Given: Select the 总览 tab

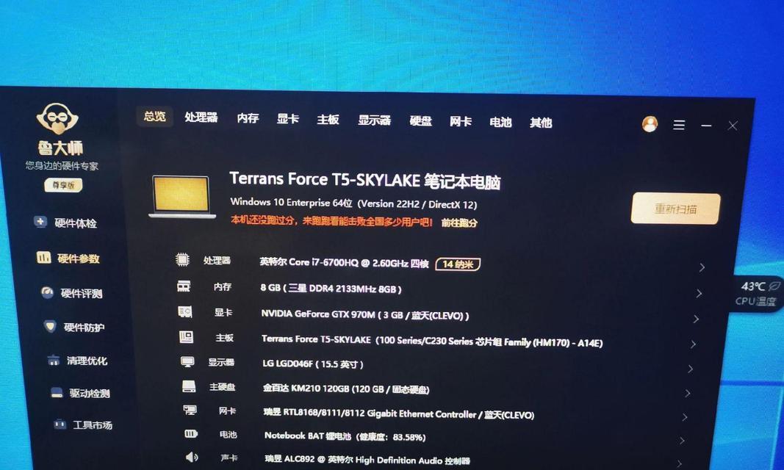Looking at the screenshot, I should pyautogui.click(x=154, y=116).
